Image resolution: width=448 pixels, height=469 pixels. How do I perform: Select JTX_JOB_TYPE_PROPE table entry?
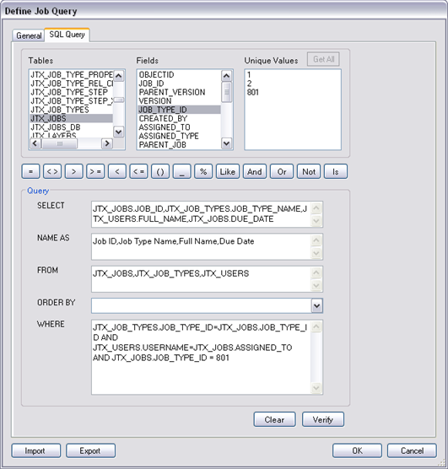[x=71, y=75]
